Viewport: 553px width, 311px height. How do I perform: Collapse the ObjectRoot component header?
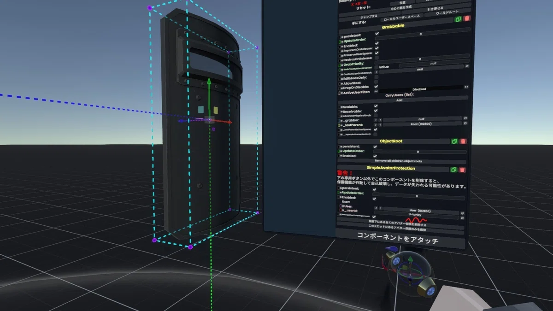(394, 141)
